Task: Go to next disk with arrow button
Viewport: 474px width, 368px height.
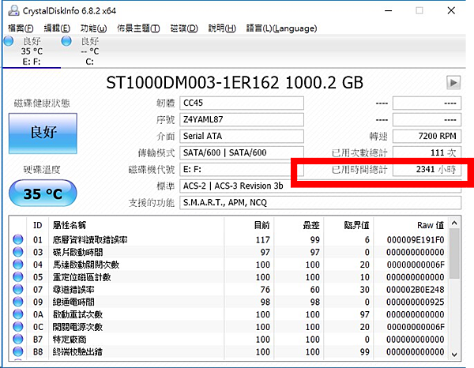Action: (453, 82)
